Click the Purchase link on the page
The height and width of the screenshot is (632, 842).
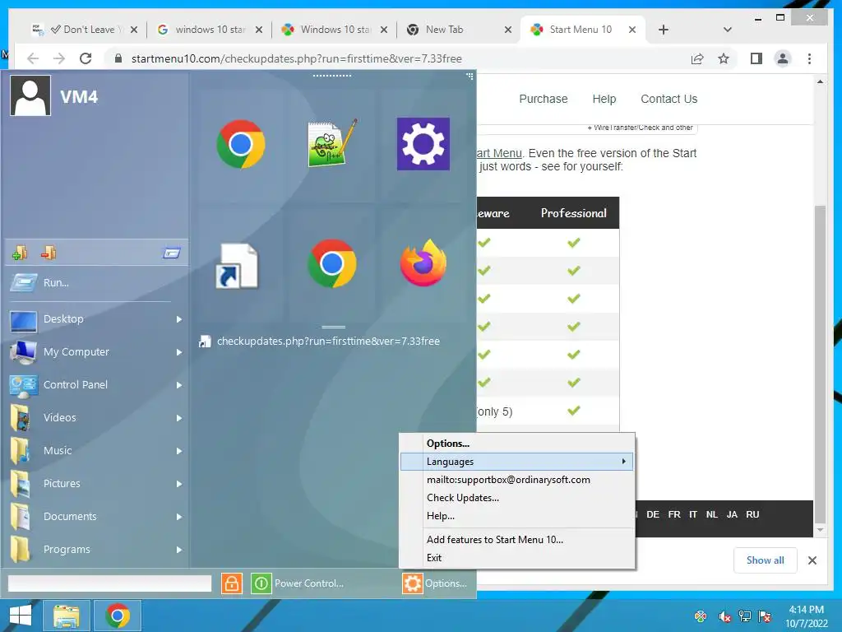(x=543, y=99)
